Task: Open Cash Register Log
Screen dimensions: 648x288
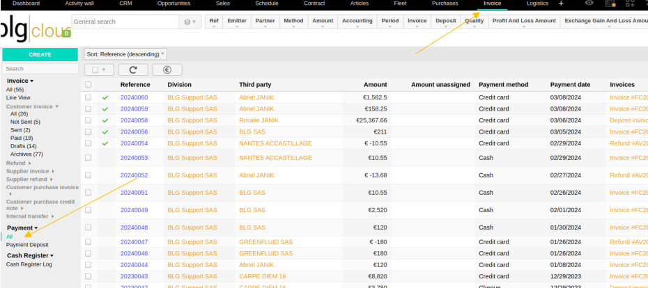Action: [29, 264]
